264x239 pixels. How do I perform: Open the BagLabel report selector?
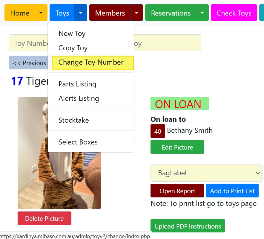click(x=206, y=173)
